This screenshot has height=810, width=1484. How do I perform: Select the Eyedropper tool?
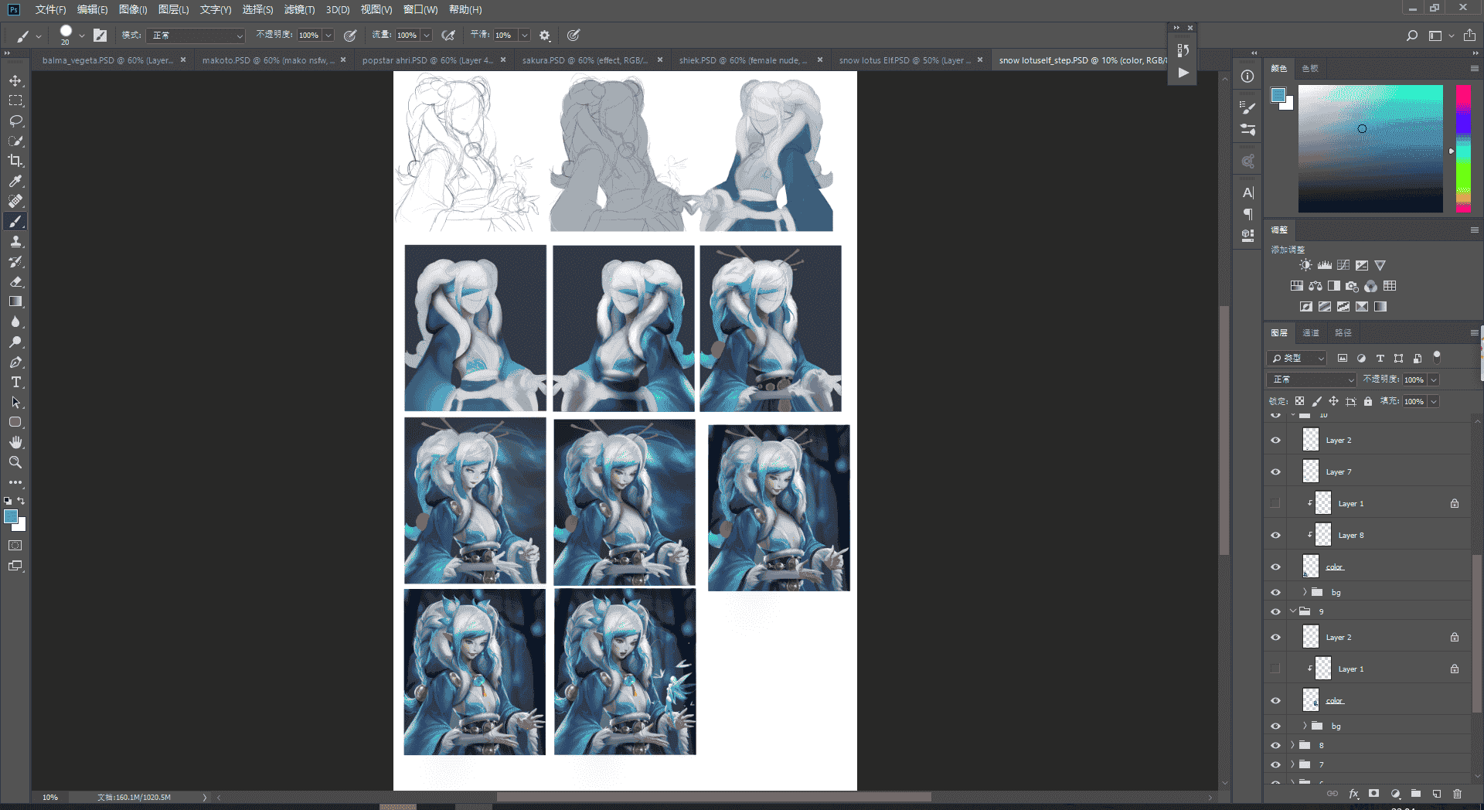point(15,181)
